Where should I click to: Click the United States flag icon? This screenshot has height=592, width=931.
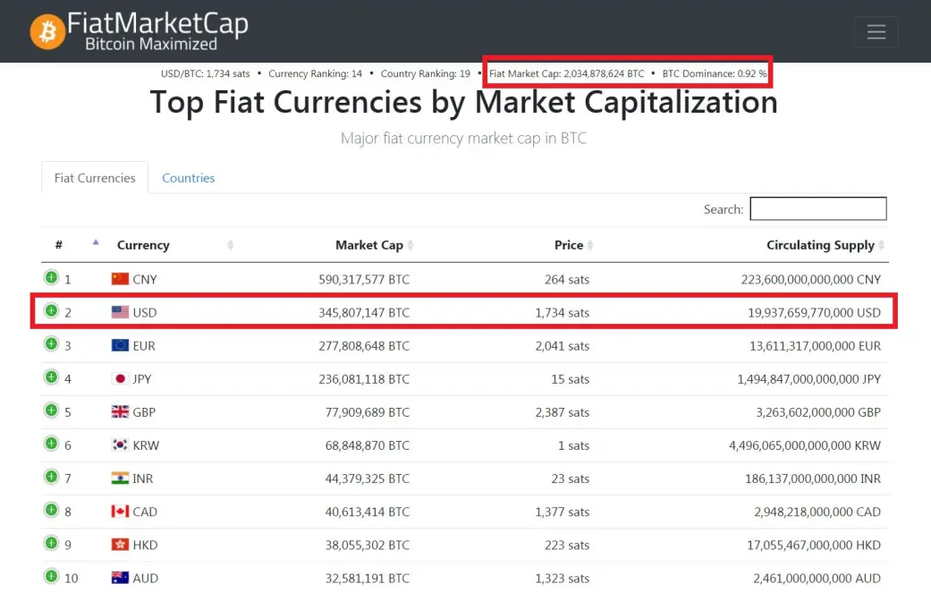click(120, 312)
